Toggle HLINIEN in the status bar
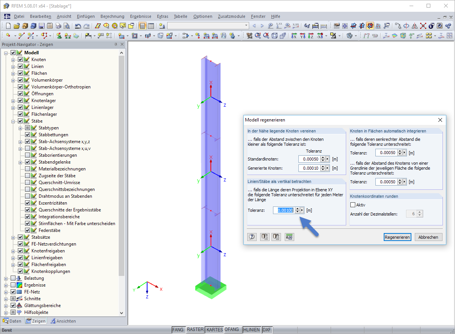The width and height of the screenshot is (455, 334). click(252, 330)
